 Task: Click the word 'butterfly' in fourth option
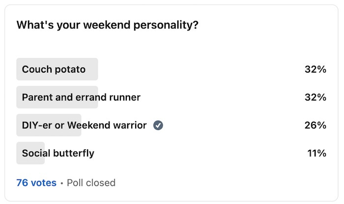click(x=74, y=153)
